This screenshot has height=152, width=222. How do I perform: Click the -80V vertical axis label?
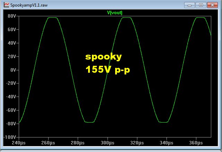point(11,124)
